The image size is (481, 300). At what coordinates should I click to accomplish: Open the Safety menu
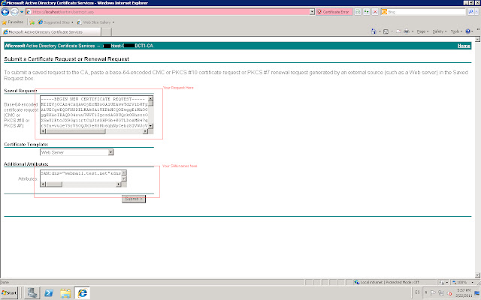(440, 31)
